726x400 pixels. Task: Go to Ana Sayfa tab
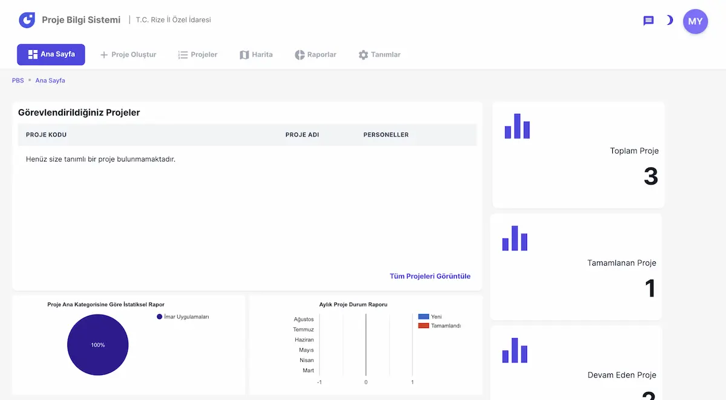pyautogui.click(x=51, y=54)
